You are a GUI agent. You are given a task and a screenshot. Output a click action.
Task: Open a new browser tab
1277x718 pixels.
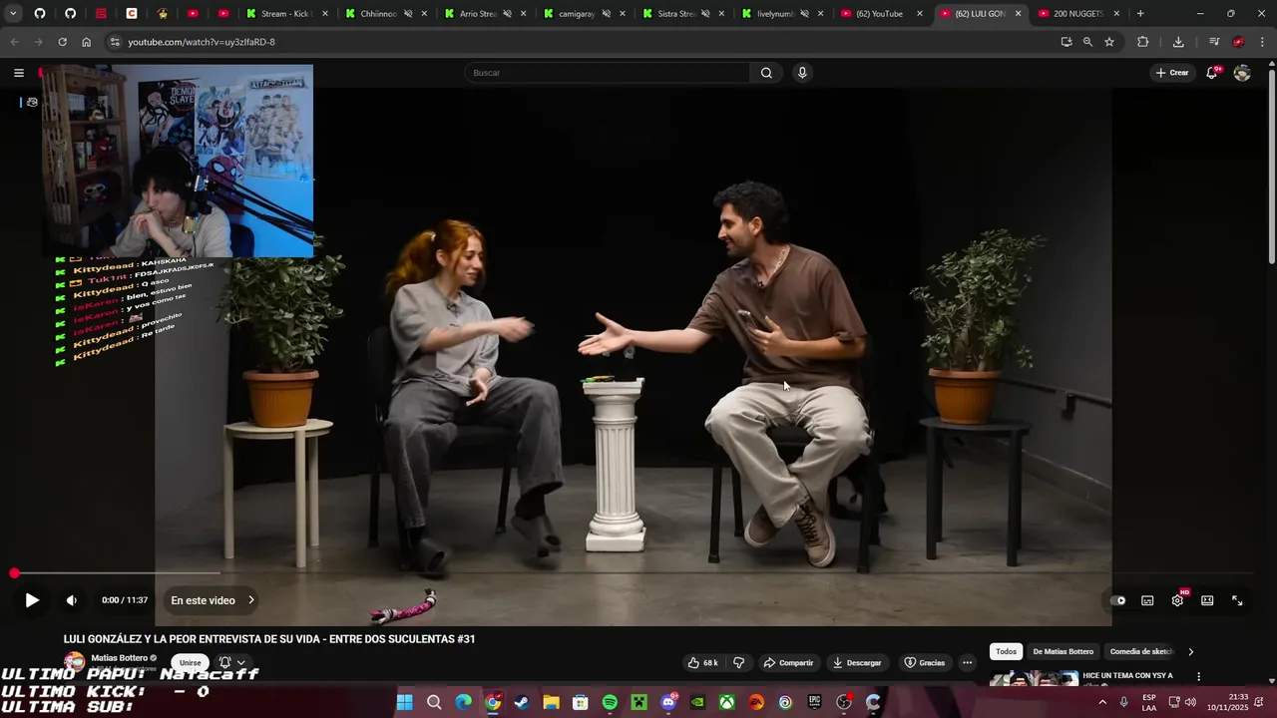click(x=1140, y=14)
